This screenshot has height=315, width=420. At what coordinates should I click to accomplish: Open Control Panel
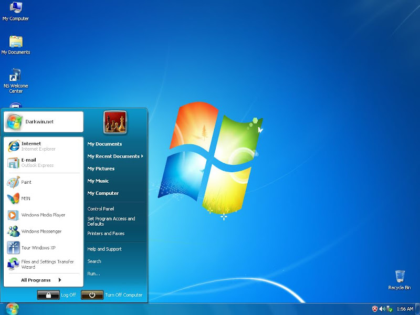coord(101,209)
